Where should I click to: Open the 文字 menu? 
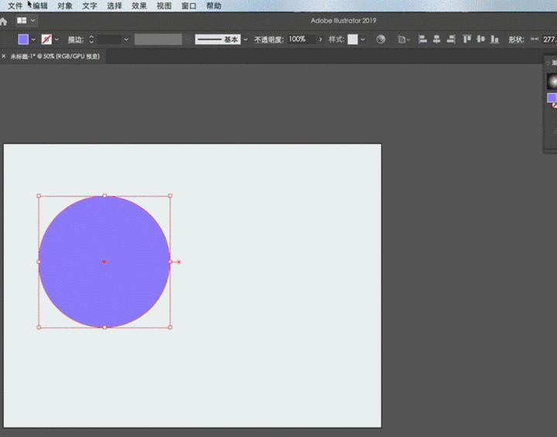(x=90, y=6)
